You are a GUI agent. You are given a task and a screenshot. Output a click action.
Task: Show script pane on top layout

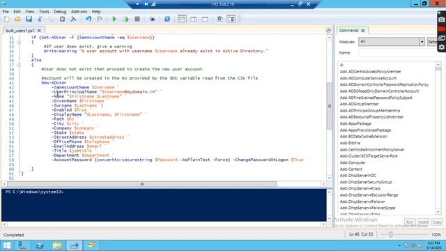pos(182,19)
